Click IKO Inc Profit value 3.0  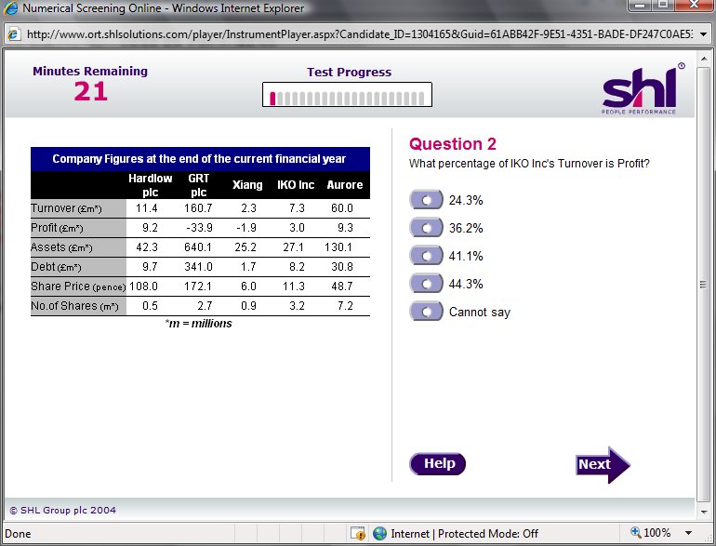(297, 228)
